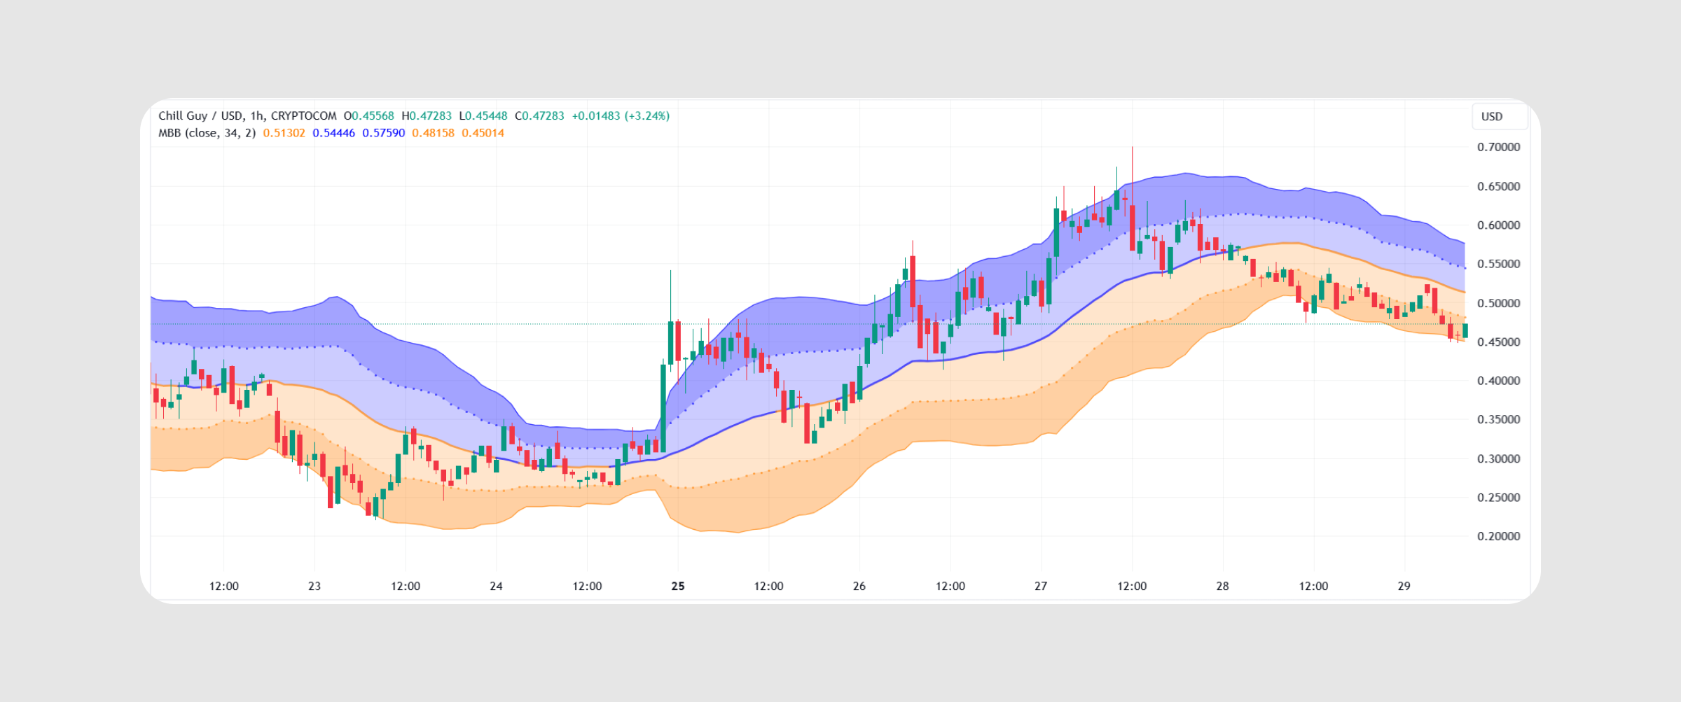Click the date label 27 on time axis
The width and height of the screenshot is (1681, 702).
pos(1041,587)
